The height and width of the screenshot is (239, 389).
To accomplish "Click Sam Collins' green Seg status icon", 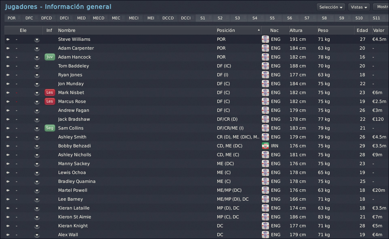I will pyautogui.click(x=50, y=128).
